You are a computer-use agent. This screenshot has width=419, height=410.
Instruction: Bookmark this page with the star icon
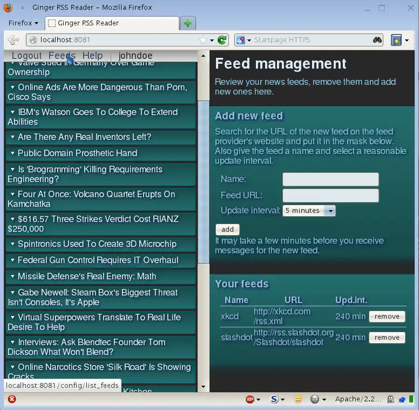pyautogui.click(x=203, y=40)
